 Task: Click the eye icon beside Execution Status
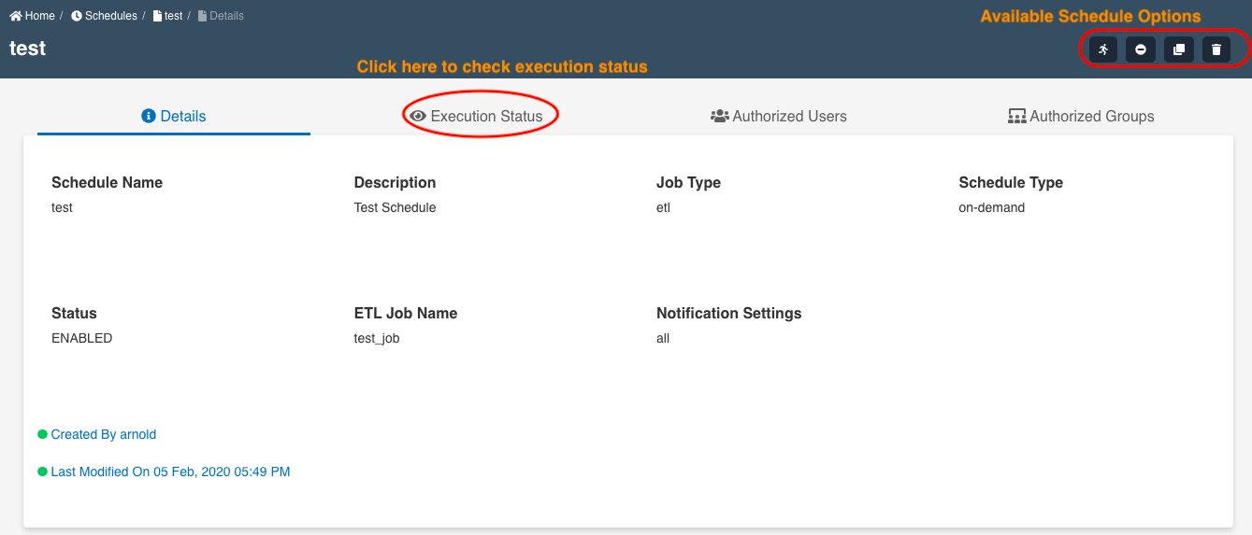click(x=418, y=116)
